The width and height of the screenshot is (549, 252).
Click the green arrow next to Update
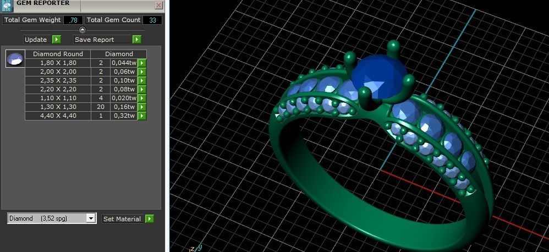[56, 40]
